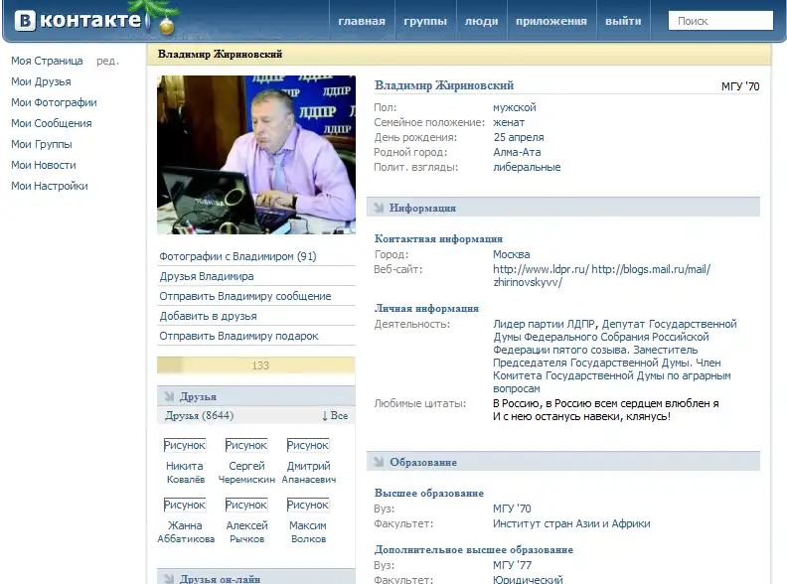Open Жанна Аббатикова's avatar picture
The height and width of the screenshot is (584, 787).
tap(185, 505)
